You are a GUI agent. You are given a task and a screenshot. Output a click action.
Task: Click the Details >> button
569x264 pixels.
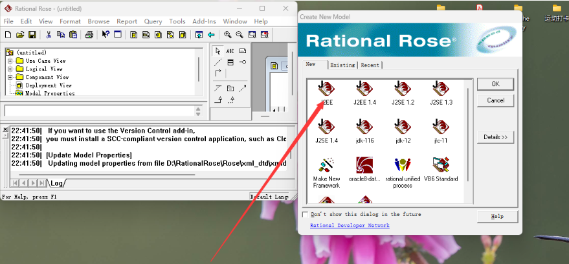click(x=495, y=137)
